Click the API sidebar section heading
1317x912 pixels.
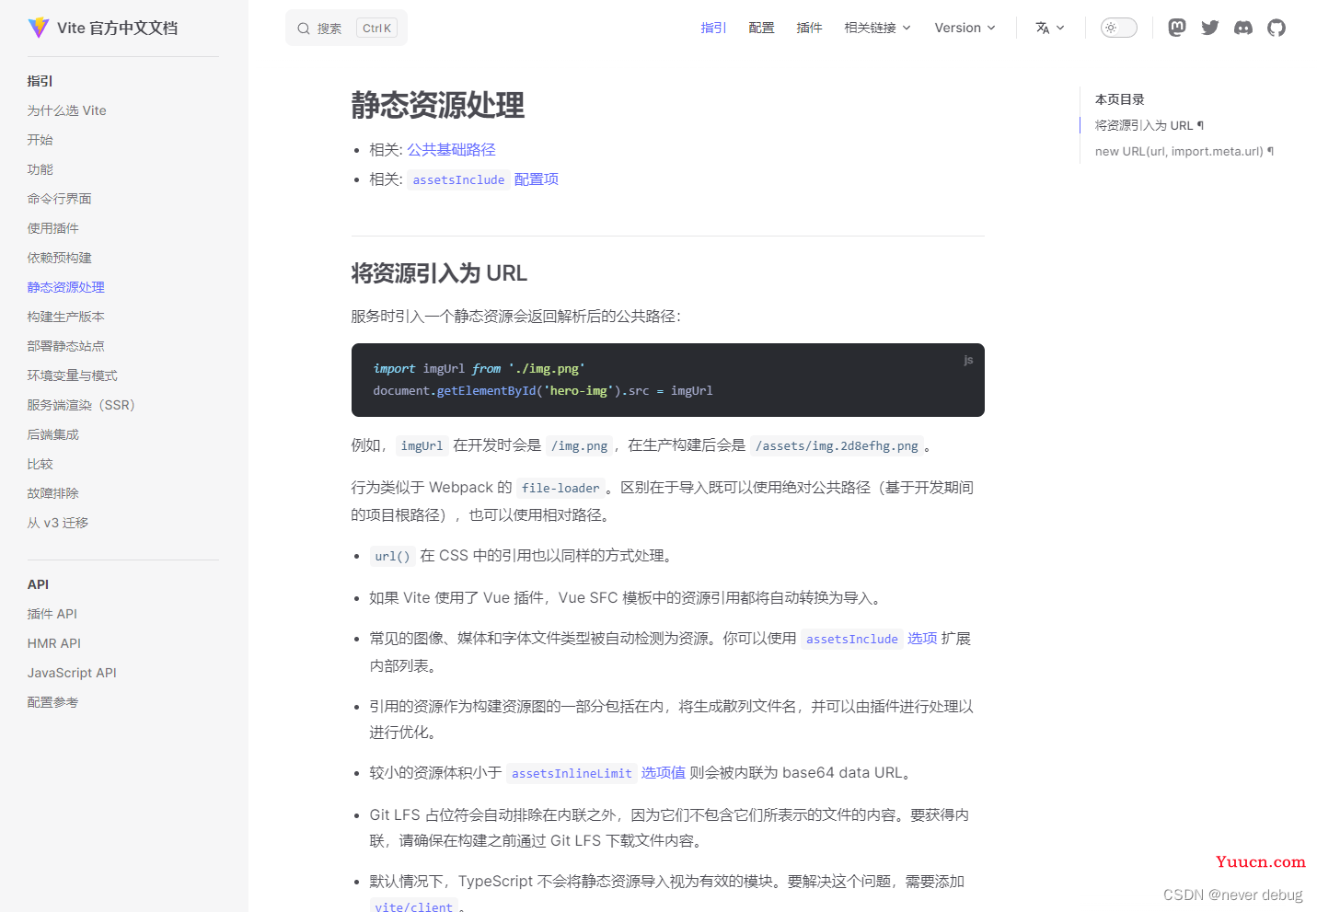(x=39, y=584)
